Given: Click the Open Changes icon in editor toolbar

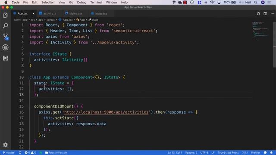Looking at the screenshot, I should coord(258,13).
